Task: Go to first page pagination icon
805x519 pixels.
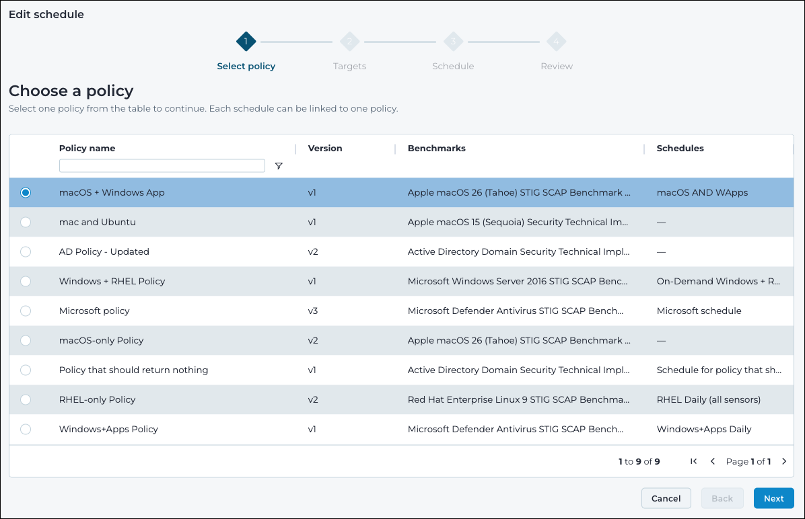Action: coord(693,461)
